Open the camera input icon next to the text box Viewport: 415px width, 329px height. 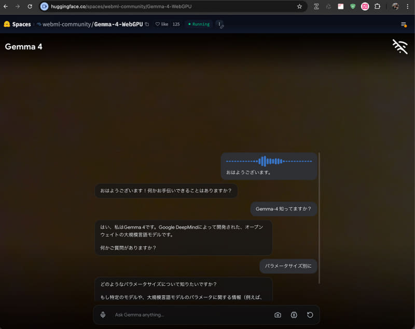(278, 314)
